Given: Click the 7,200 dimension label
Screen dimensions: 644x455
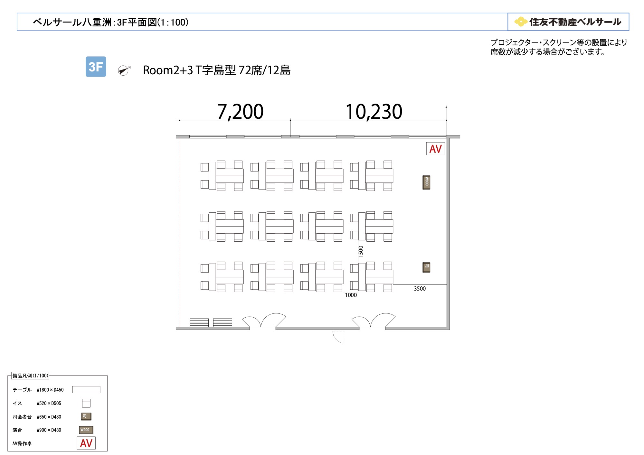Looking at the screenshot, I should tap(240, 112).
